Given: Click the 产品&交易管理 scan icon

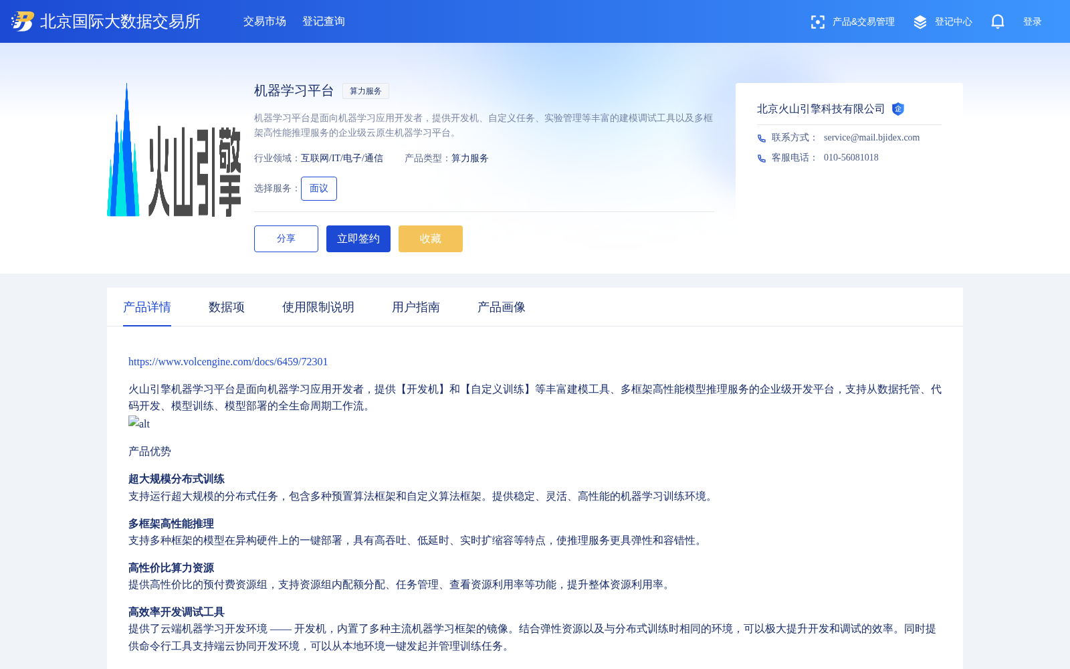Looking at the screenshot, I should click(817, 22).
